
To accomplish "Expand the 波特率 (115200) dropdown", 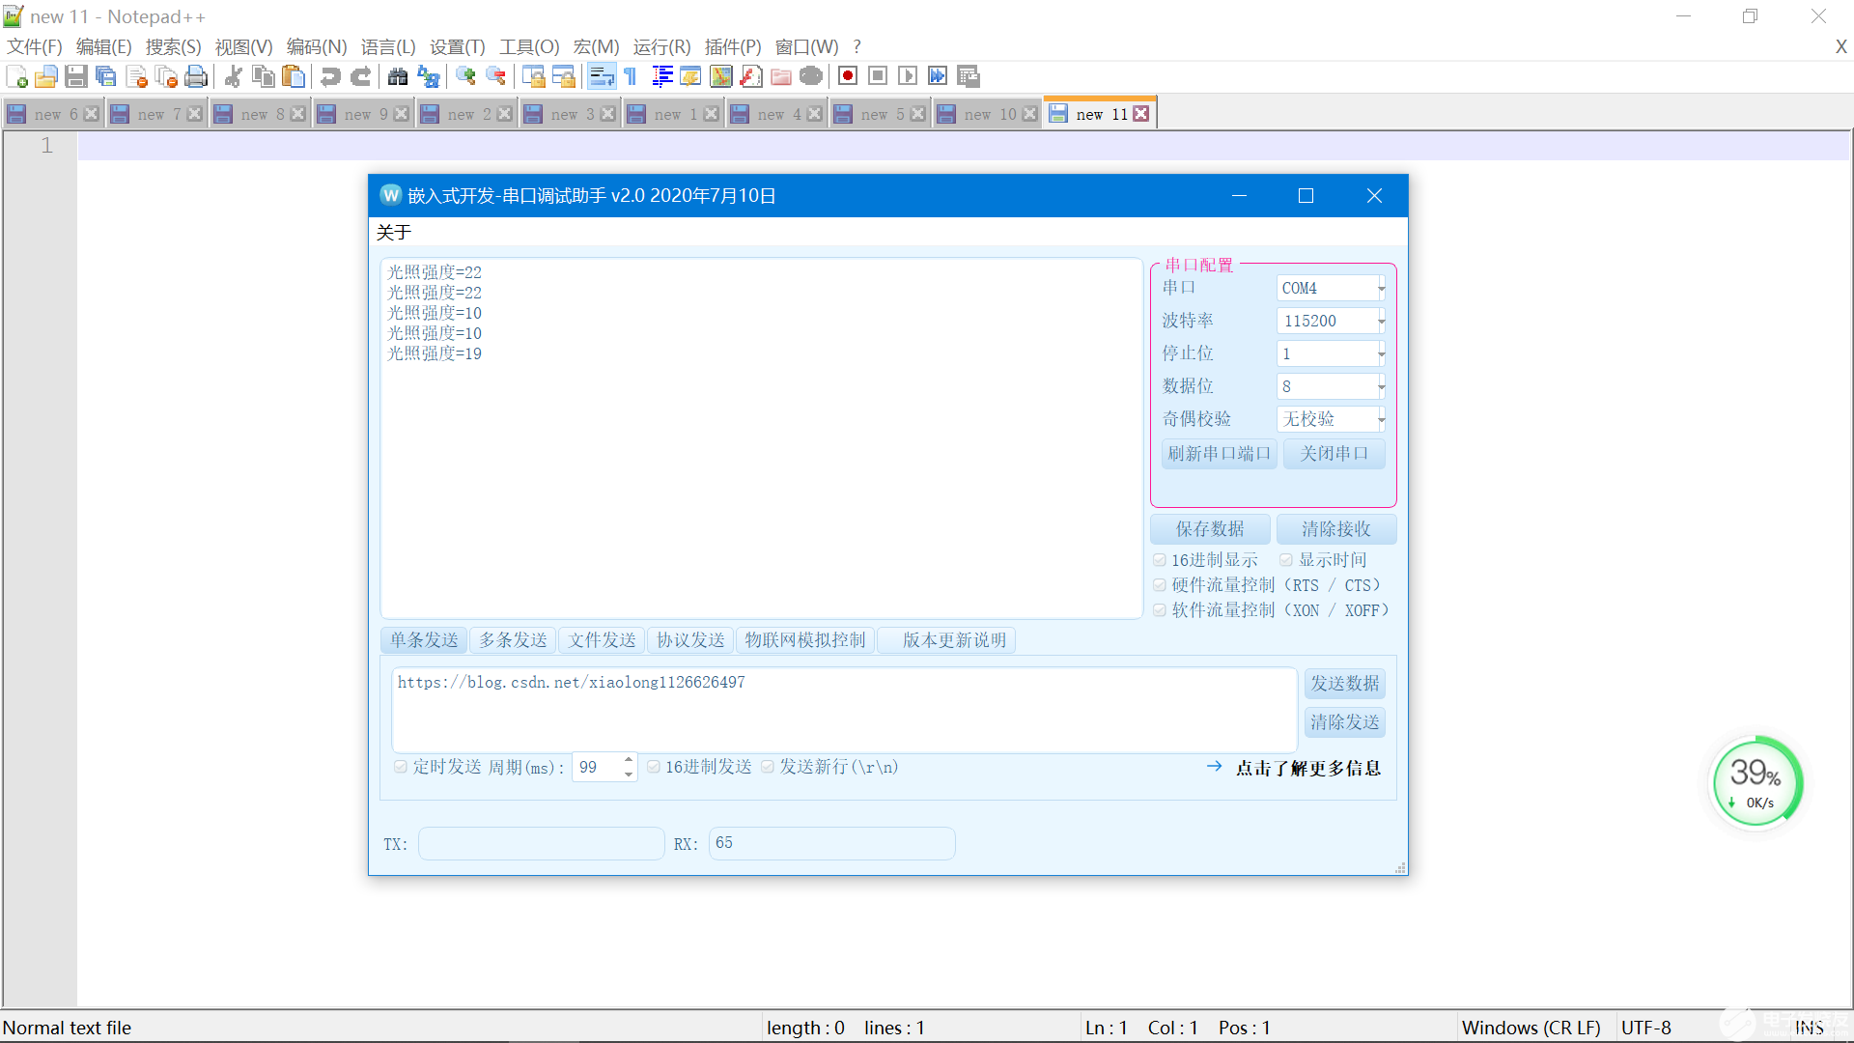I will point(1382,321).
